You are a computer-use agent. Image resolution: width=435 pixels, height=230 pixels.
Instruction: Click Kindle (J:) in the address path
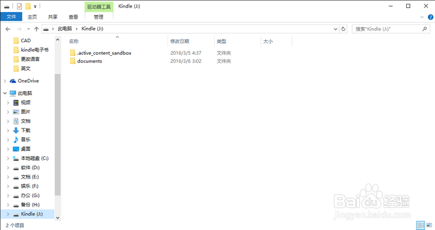(x=92, y=29)
